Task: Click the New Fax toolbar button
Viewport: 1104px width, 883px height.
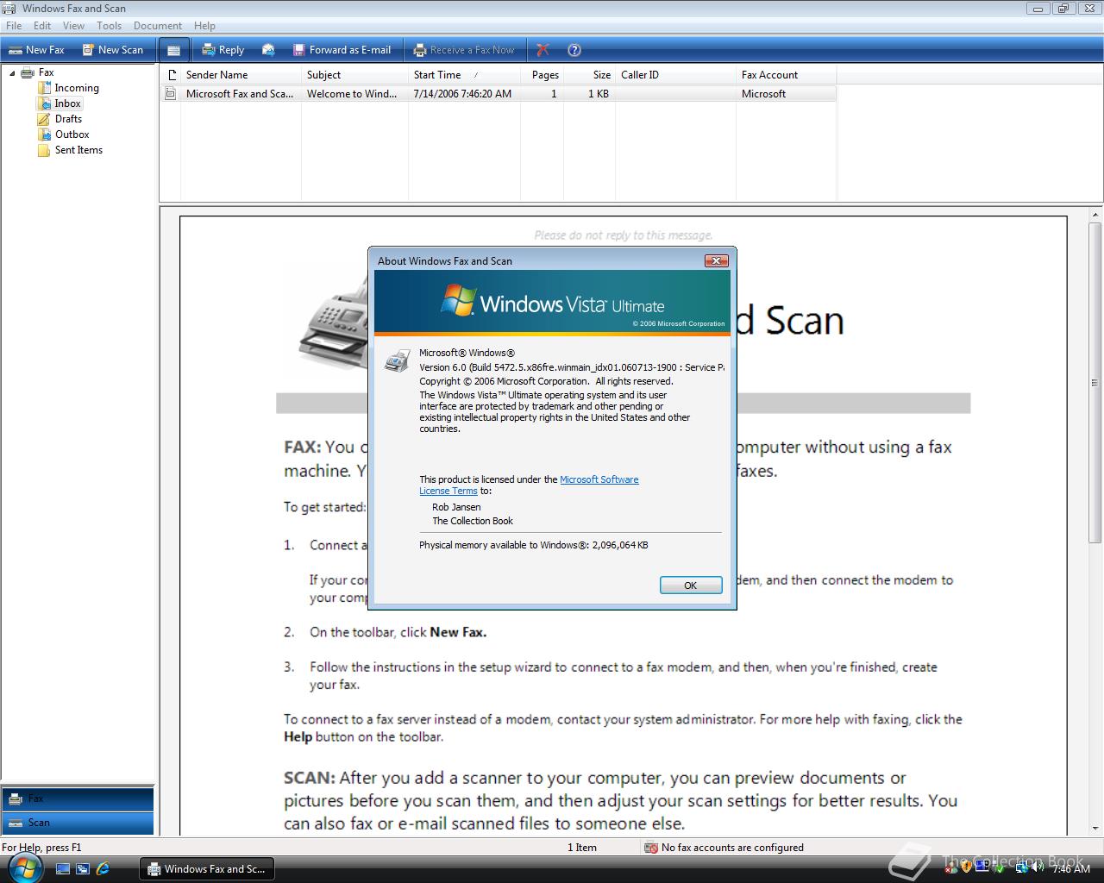Action: (x=36, y=50)
